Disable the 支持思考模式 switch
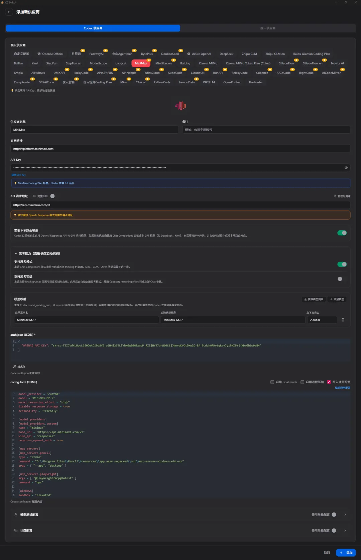The image size is (361, 560). tap(342, 264)
